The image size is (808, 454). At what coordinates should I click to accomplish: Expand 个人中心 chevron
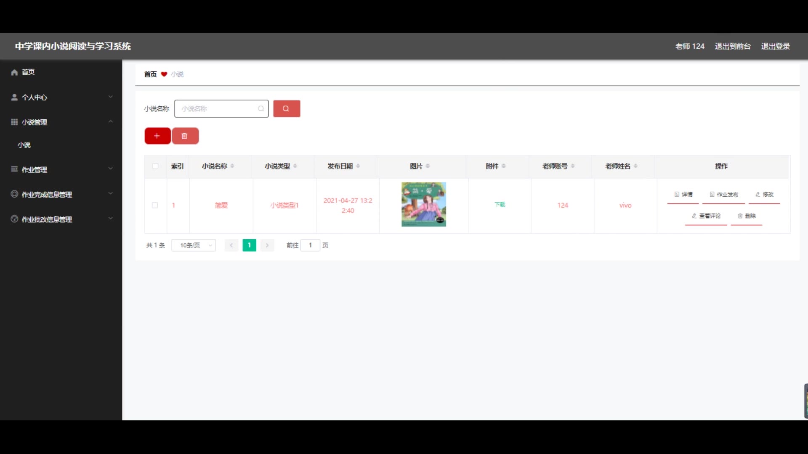click(x=111, y=97)
